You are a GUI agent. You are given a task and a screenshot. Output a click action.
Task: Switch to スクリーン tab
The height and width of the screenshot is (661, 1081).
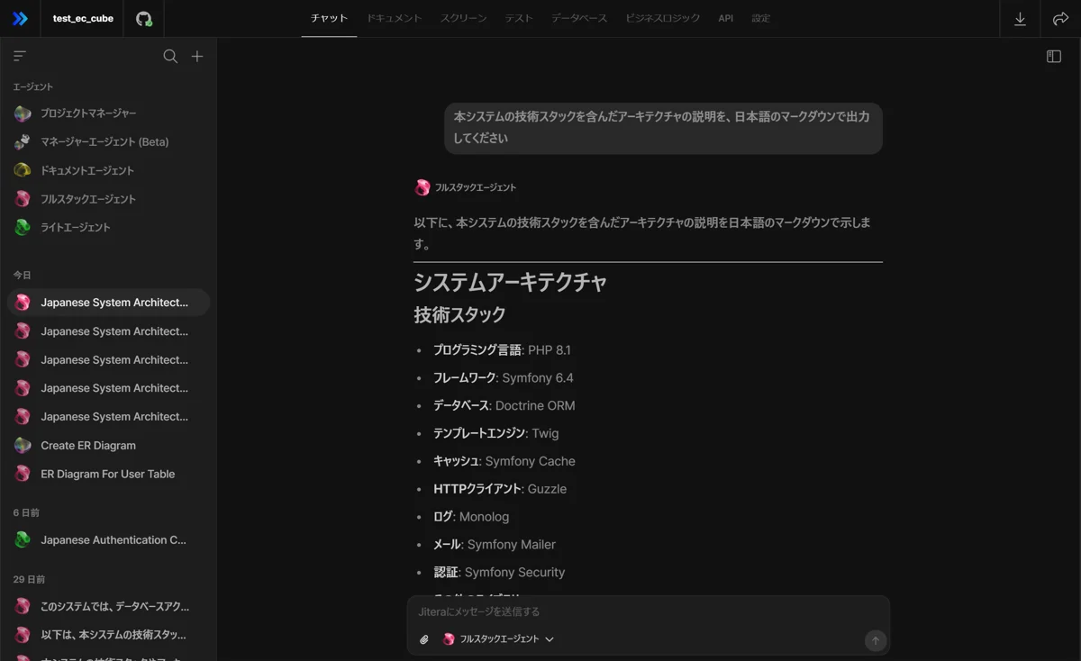(x=463, y=18)
